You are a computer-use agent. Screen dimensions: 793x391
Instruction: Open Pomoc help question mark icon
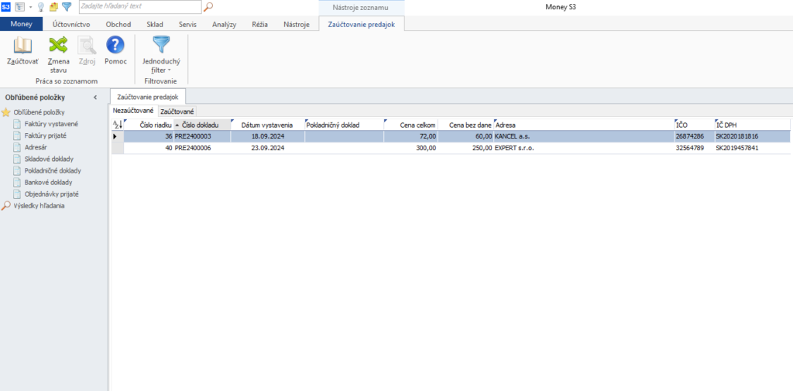coord(115,46)
